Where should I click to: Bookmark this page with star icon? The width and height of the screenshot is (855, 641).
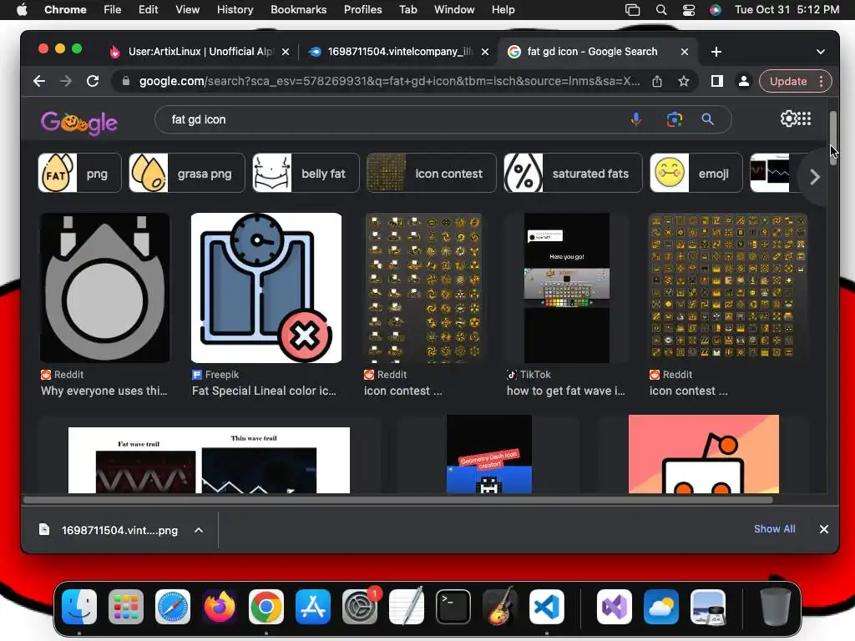click(683, 81)
